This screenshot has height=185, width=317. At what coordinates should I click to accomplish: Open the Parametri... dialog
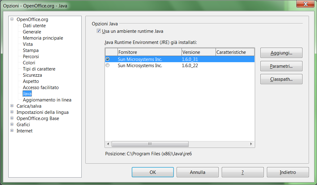point(281,66)
